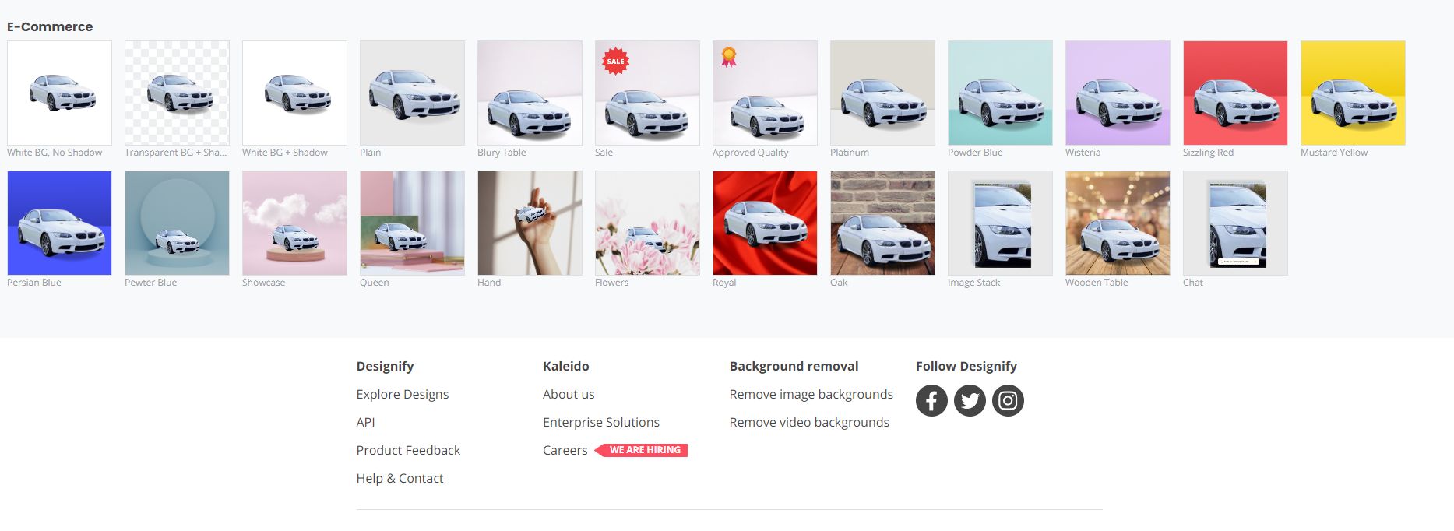Viewport: 1454px width, 531px height.
Task: Select the Wooden Table design
Action: click(1118, 223)
